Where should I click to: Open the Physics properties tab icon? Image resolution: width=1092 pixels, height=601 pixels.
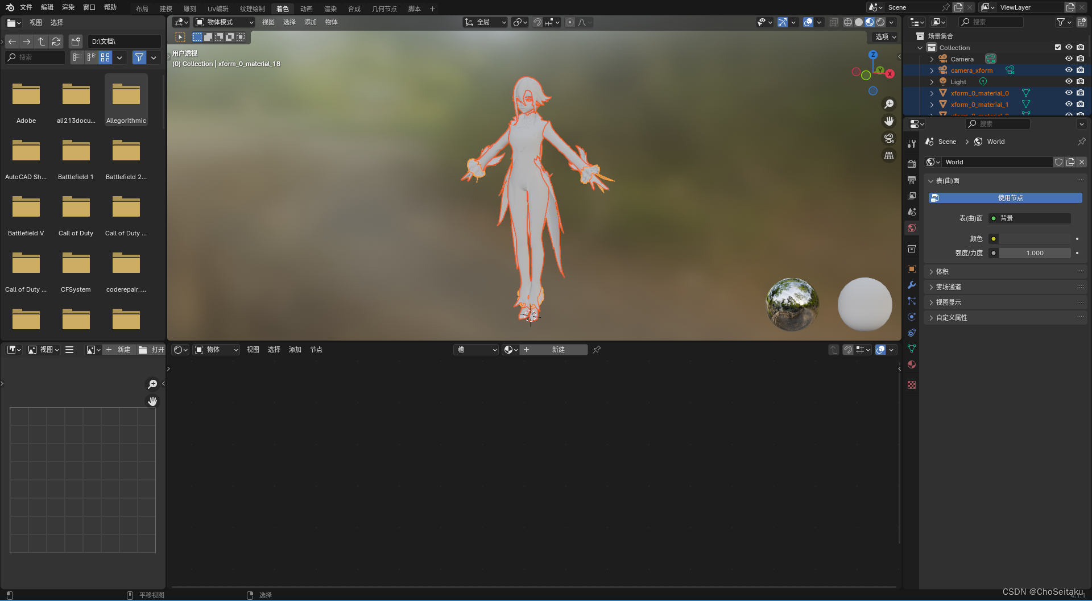(x=912, y=317)
